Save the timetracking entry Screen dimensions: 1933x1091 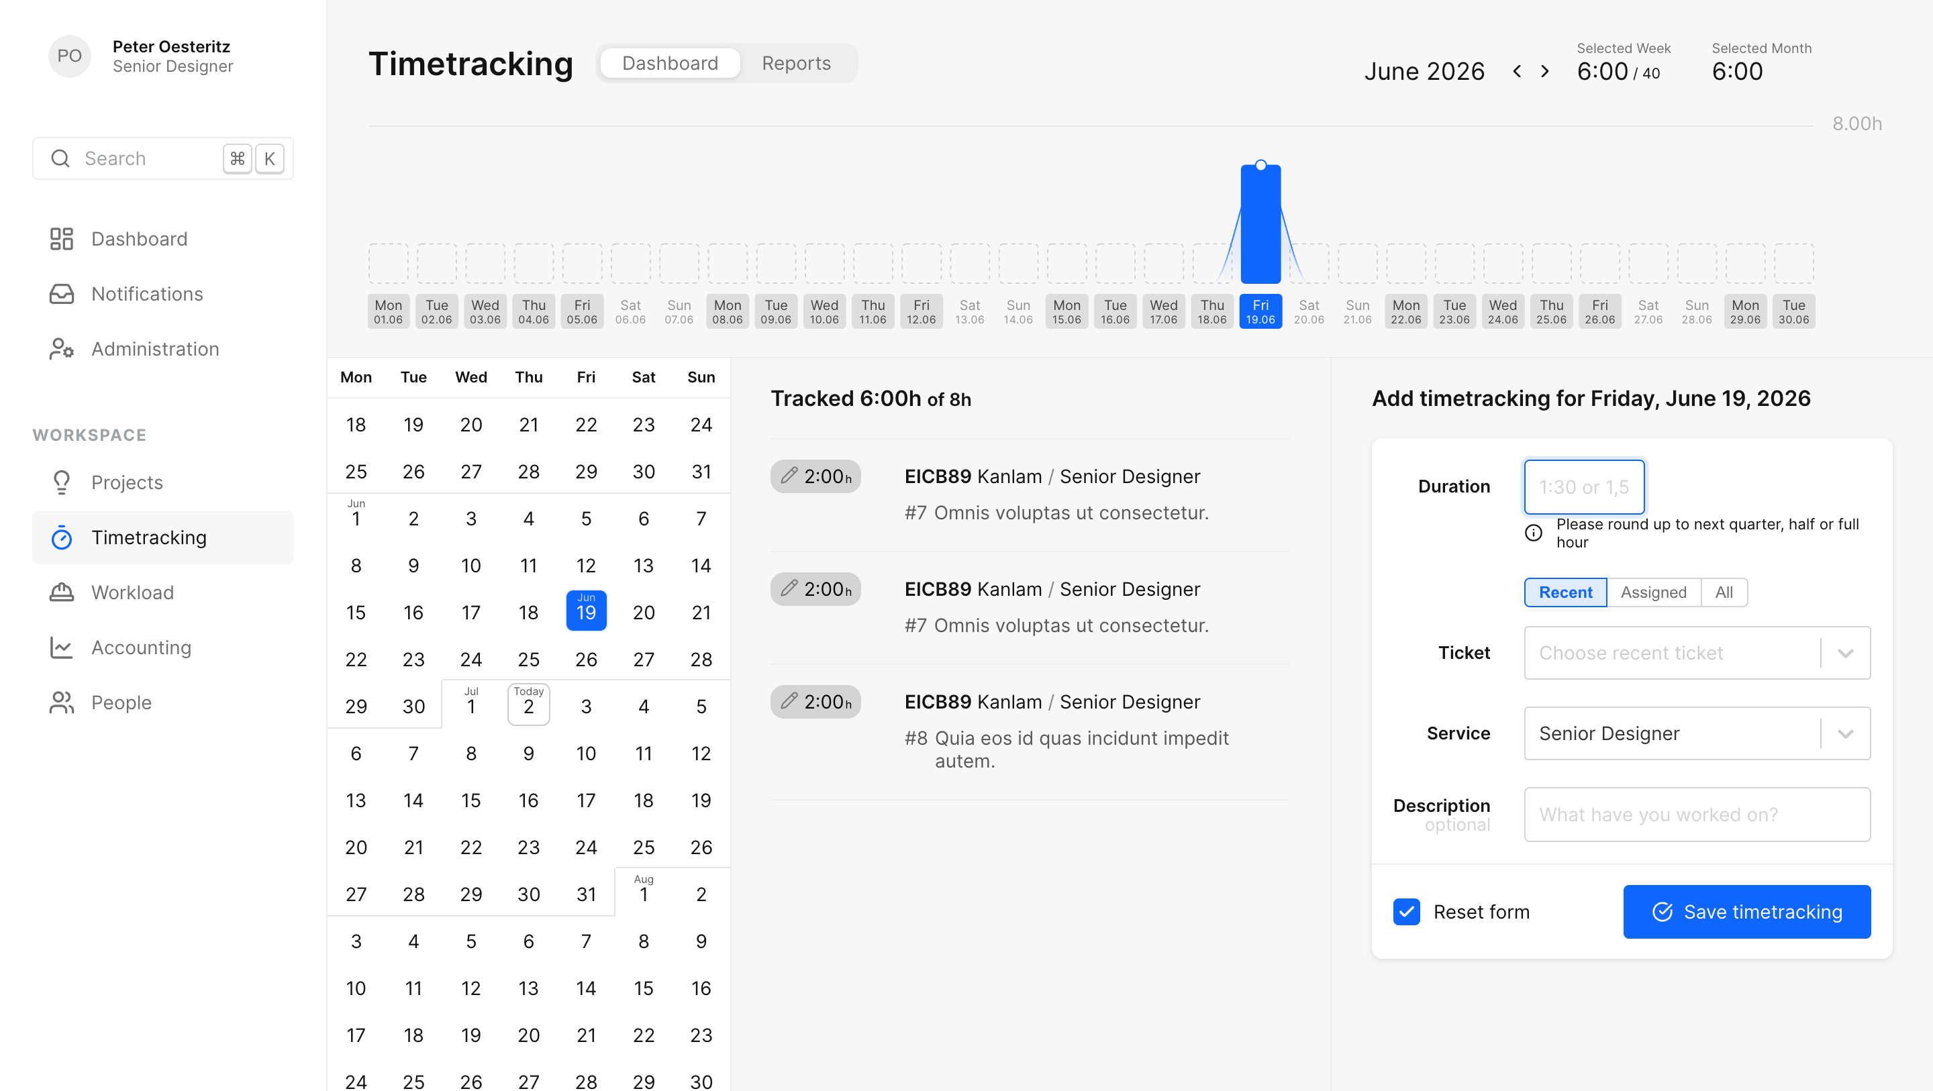(x=1747, y=912)
